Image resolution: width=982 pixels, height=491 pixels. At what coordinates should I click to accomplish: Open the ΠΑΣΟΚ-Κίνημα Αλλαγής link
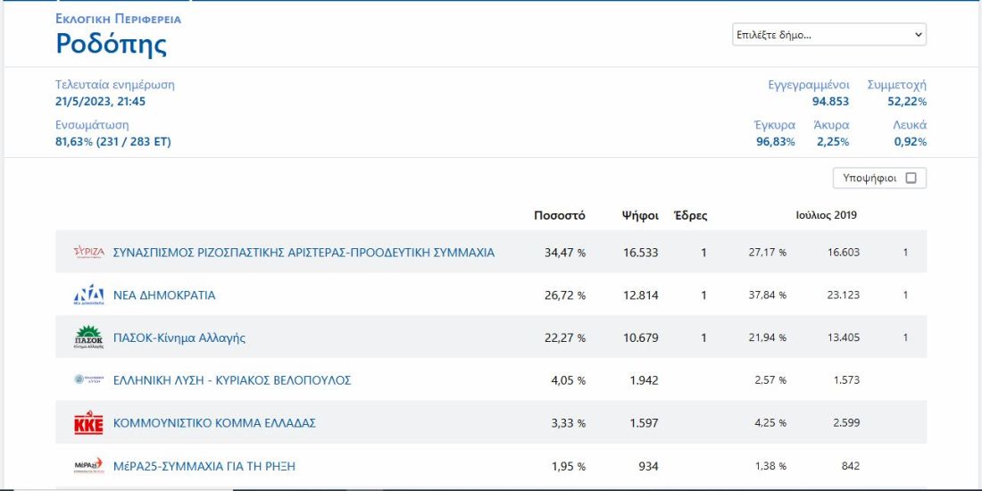tap(179, 338)
